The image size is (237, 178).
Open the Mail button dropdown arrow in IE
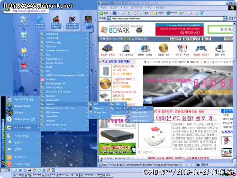(191, 13)
